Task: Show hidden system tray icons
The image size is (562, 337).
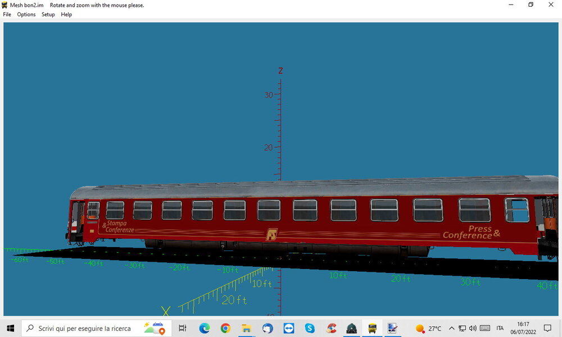Action: tap(452, 329)
